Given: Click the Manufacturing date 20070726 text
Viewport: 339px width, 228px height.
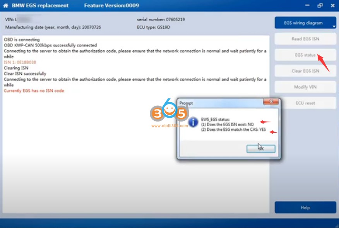Looking at the screenshot, I should [53, 27].
